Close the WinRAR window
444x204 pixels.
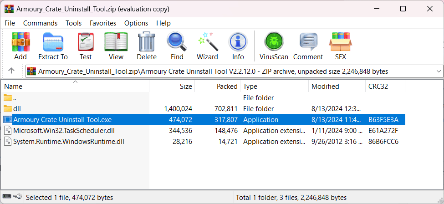pyautogui.click(x=429, y=9)
